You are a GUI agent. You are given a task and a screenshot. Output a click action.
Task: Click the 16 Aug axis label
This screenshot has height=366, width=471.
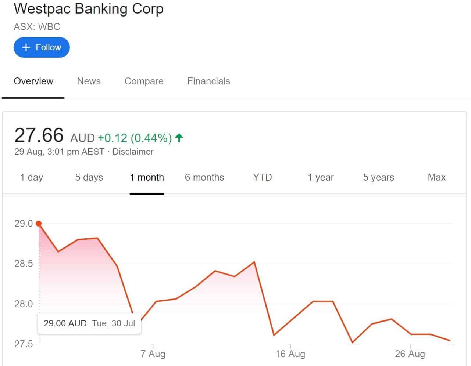(x=290, y=354)
